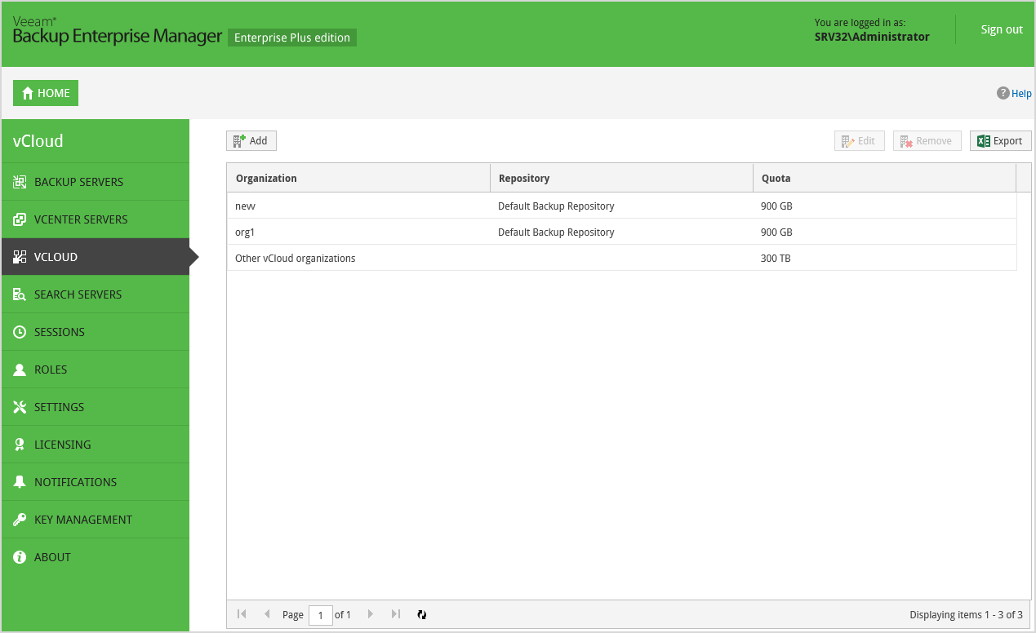
Task: Click the vCloud sidebar icon
Action: (x=20, y=257)
